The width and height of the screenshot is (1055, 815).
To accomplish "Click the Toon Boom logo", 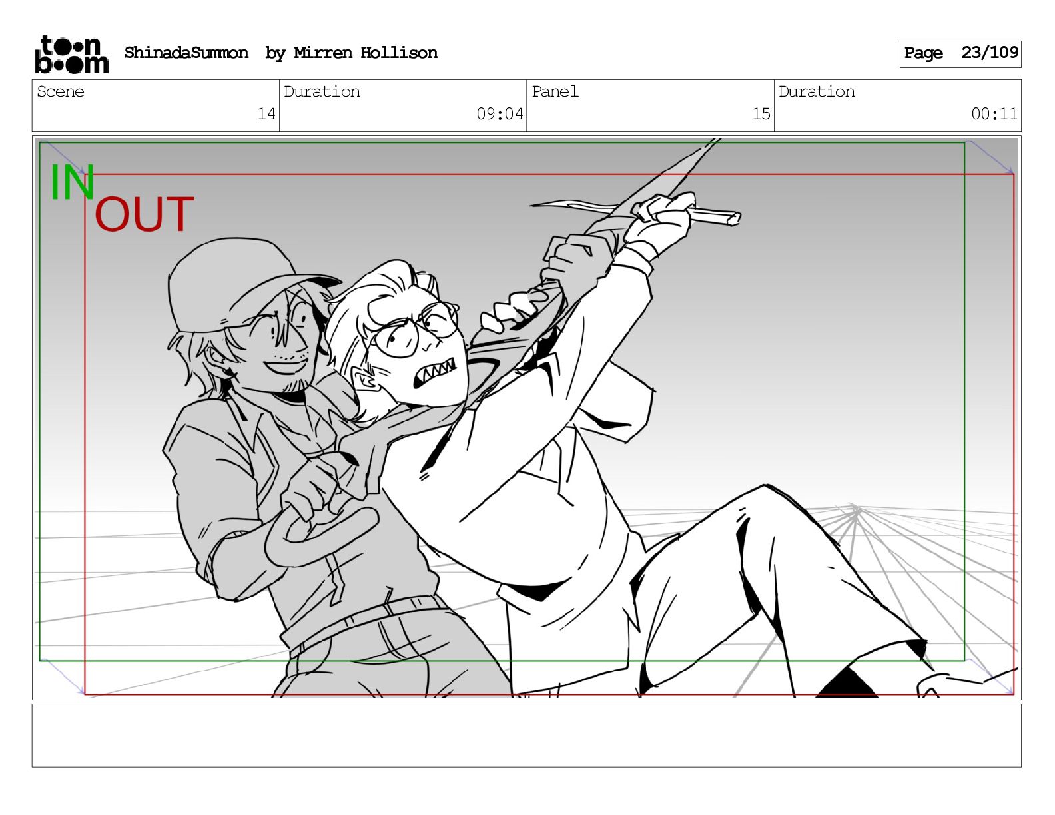I will pyautogui.click(x=71, y=54).
